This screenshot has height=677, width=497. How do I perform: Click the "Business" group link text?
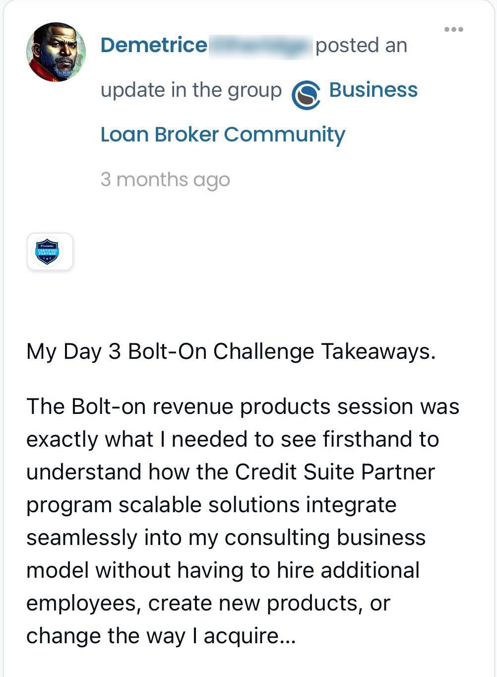[373, 90]
